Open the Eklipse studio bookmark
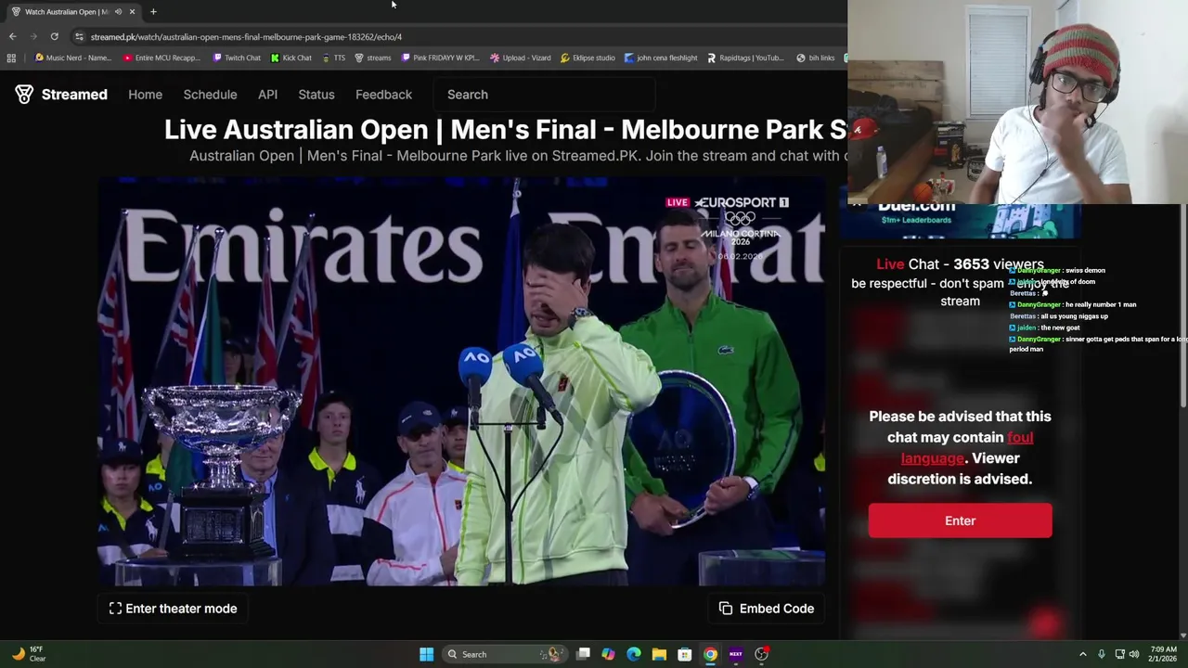The image size is (1188, 668). (x=588, y=58)
